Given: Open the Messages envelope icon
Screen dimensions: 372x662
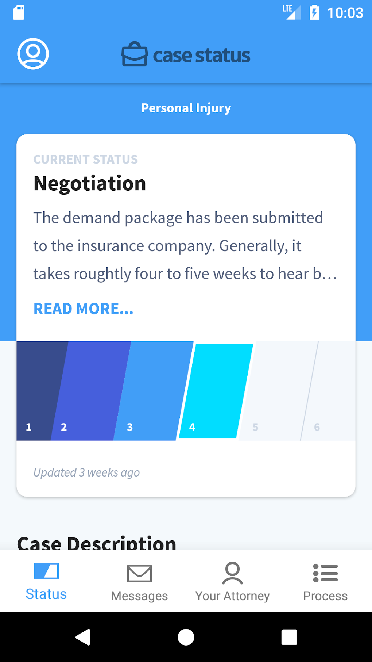Looking at the screenshot, I should click(x=139, y=573).
